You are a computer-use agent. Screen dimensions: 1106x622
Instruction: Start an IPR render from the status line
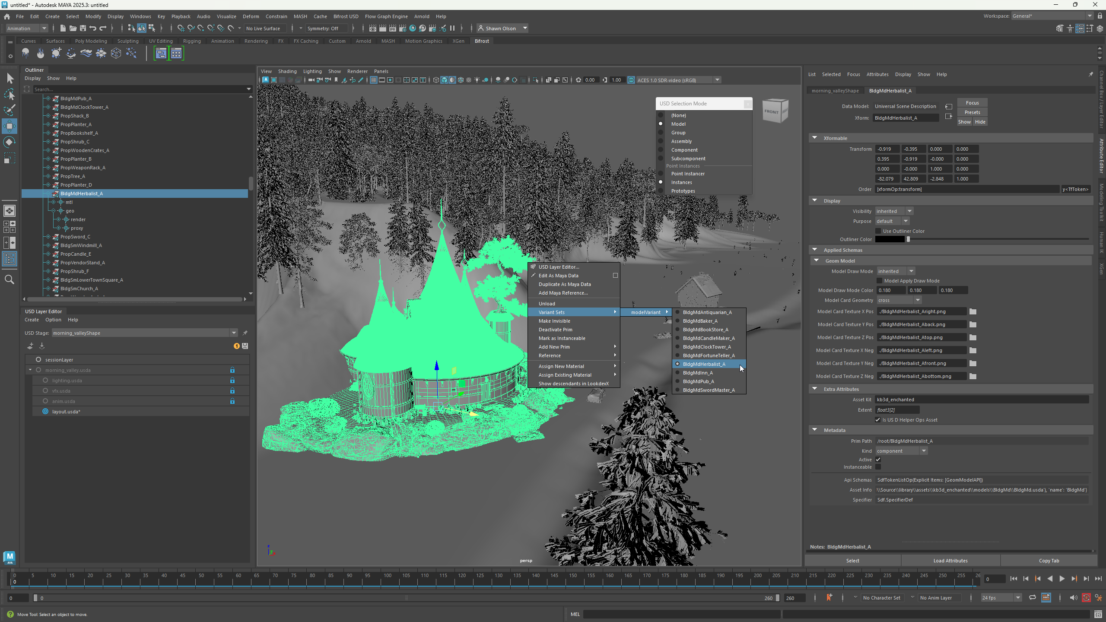[392, 28]
